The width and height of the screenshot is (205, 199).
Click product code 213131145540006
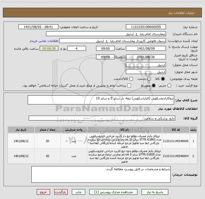coord(176,141)
